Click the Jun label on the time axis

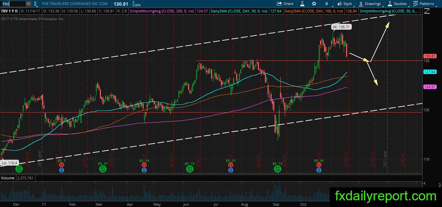coord(186,204)
